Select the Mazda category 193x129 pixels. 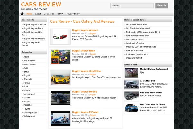(x=27, y=98)
